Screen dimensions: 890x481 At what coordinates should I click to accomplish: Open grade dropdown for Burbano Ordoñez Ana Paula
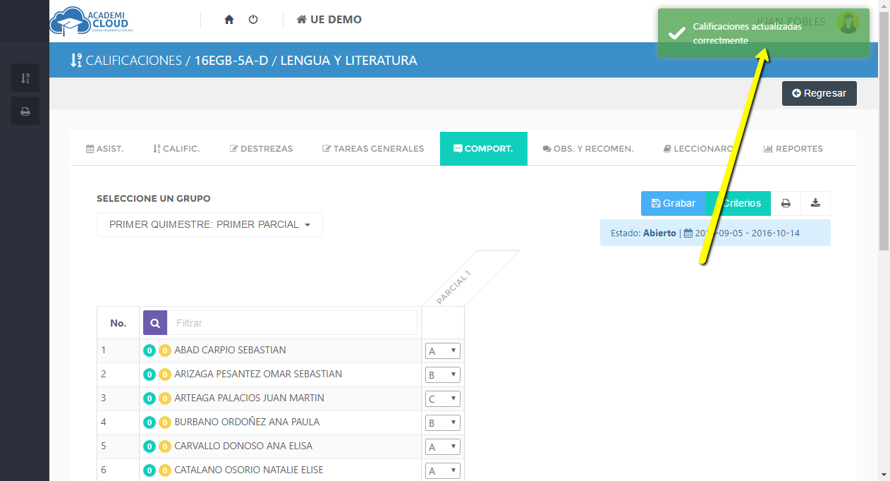(x=442, y=423)
